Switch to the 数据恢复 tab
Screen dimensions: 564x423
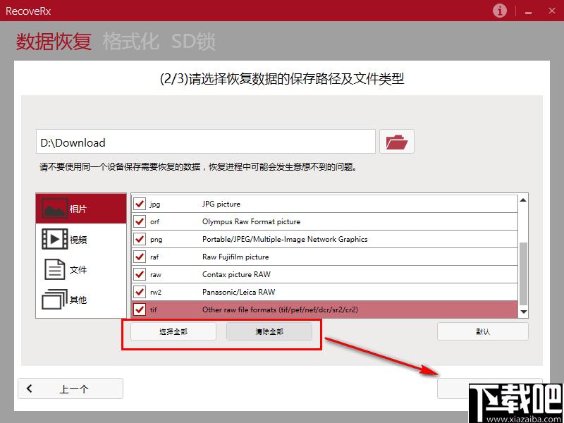54,42
